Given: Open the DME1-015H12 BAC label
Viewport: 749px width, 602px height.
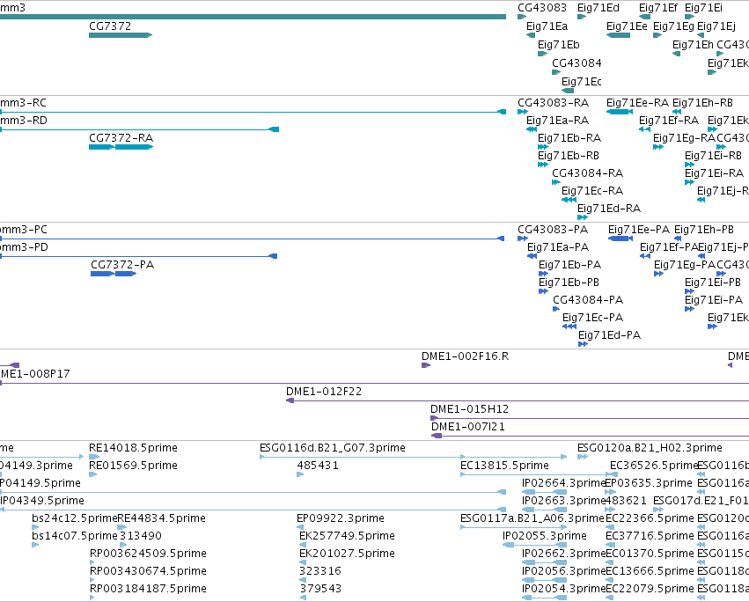Looking at the screenshot, I should click(x=470, y=409).
